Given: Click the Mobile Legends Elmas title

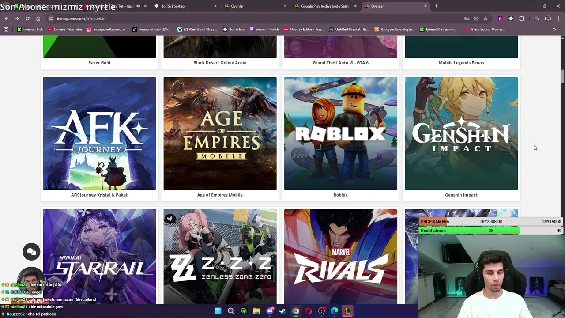Looking at the screenshot, I should 461,63.
